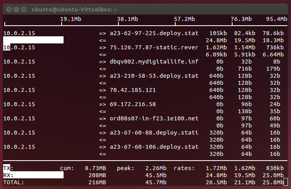Select host a23-67-60-88.deploy.stati
291x189 pixels.
pyautogui.click(x=154, y=133)
